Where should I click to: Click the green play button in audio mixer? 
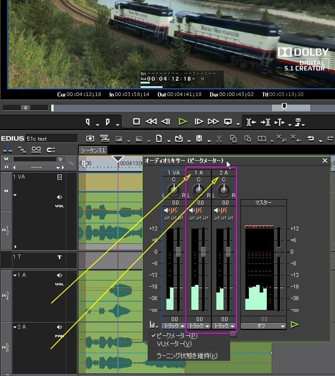[x=294, y=325]
